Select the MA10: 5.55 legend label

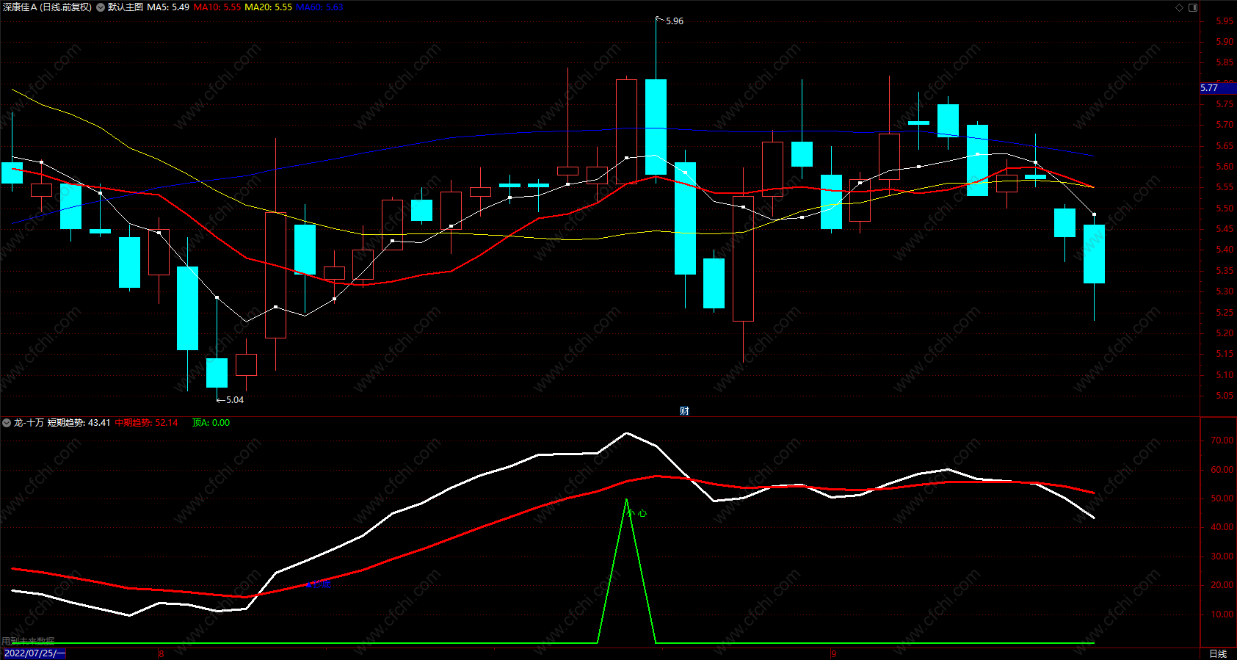tap(217, 7)
